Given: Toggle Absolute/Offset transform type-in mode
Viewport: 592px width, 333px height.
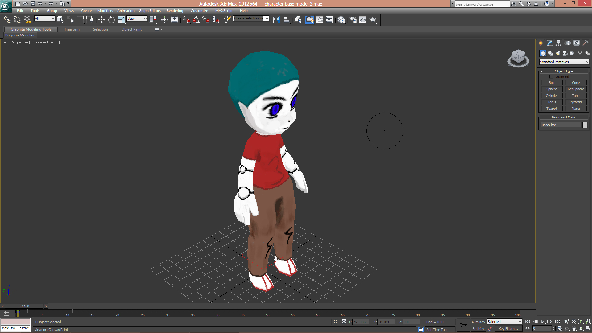Looking at the screenshot, I should coord(344,322).
